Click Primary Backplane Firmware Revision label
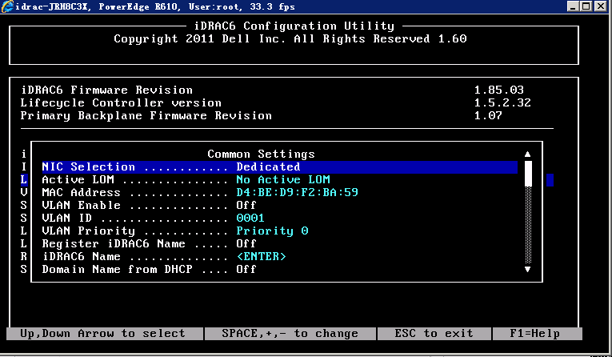The width and height of the screenshot is (612, 357). click(146, 116)
